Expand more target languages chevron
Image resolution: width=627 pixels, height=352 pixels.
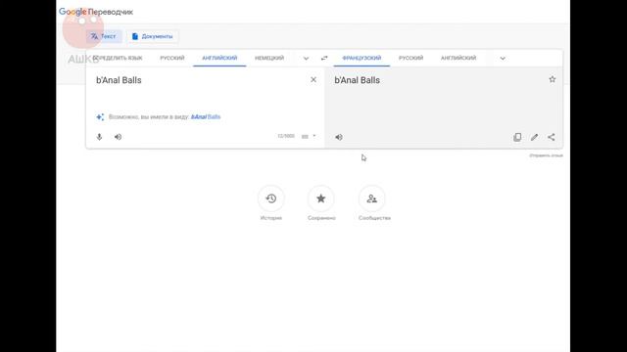point(503,59)
